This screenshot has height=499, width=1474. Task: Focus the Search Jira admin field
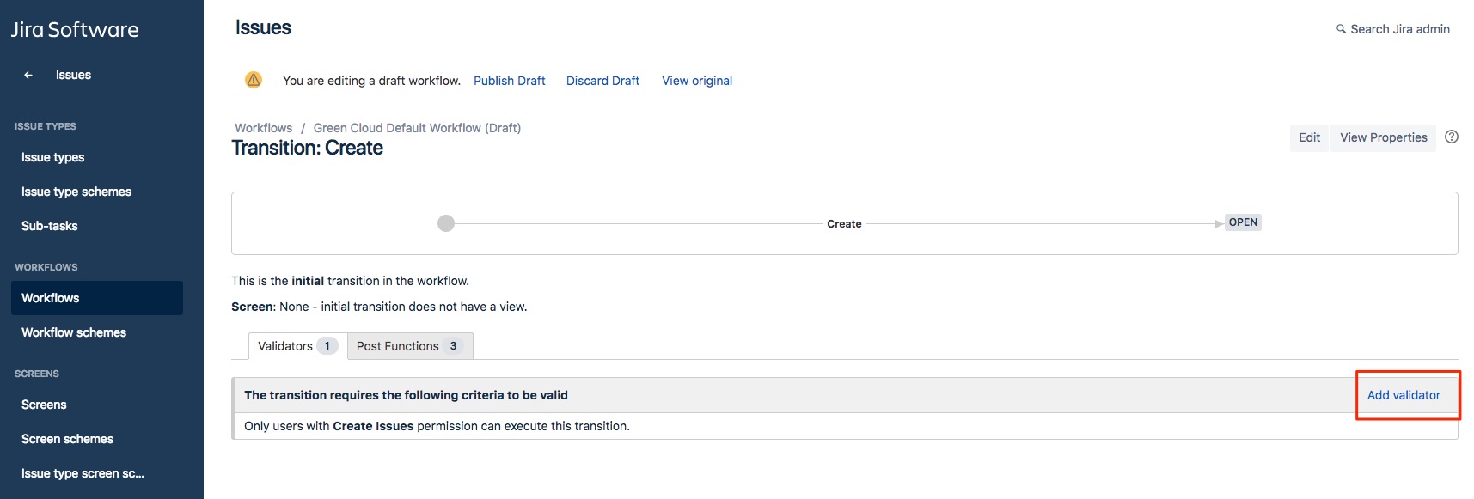click(x=1399, y=29)
